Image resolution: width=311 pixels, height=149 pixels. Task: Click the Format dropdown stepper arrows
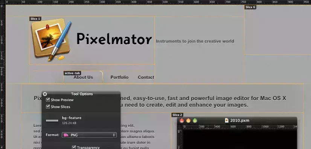pos(114,135)
